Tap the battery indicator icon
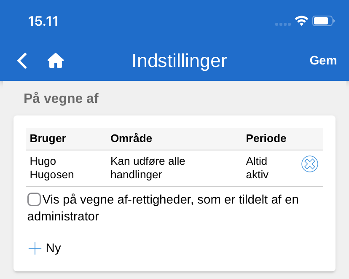The width and height of the screenshot is (349, 279). point(323,21)
